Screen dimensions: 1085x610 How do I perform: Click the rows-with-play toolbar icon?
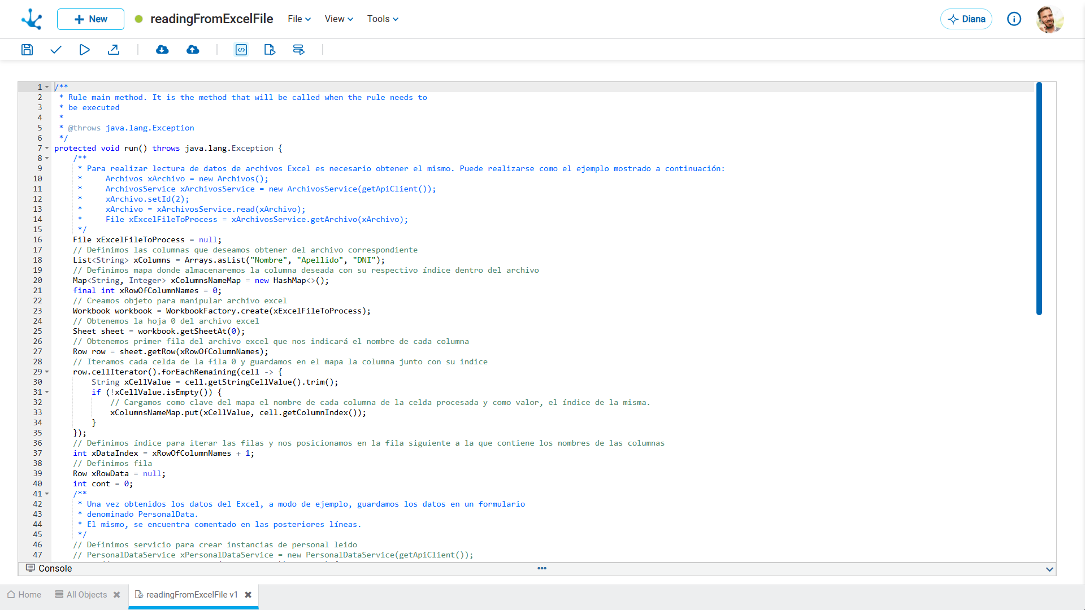click(298, 50)
